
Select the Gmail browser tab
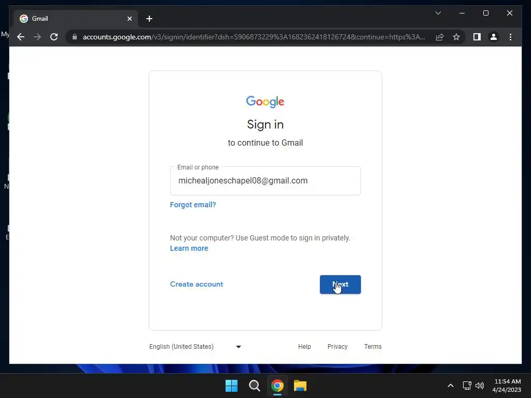point(76,19)
